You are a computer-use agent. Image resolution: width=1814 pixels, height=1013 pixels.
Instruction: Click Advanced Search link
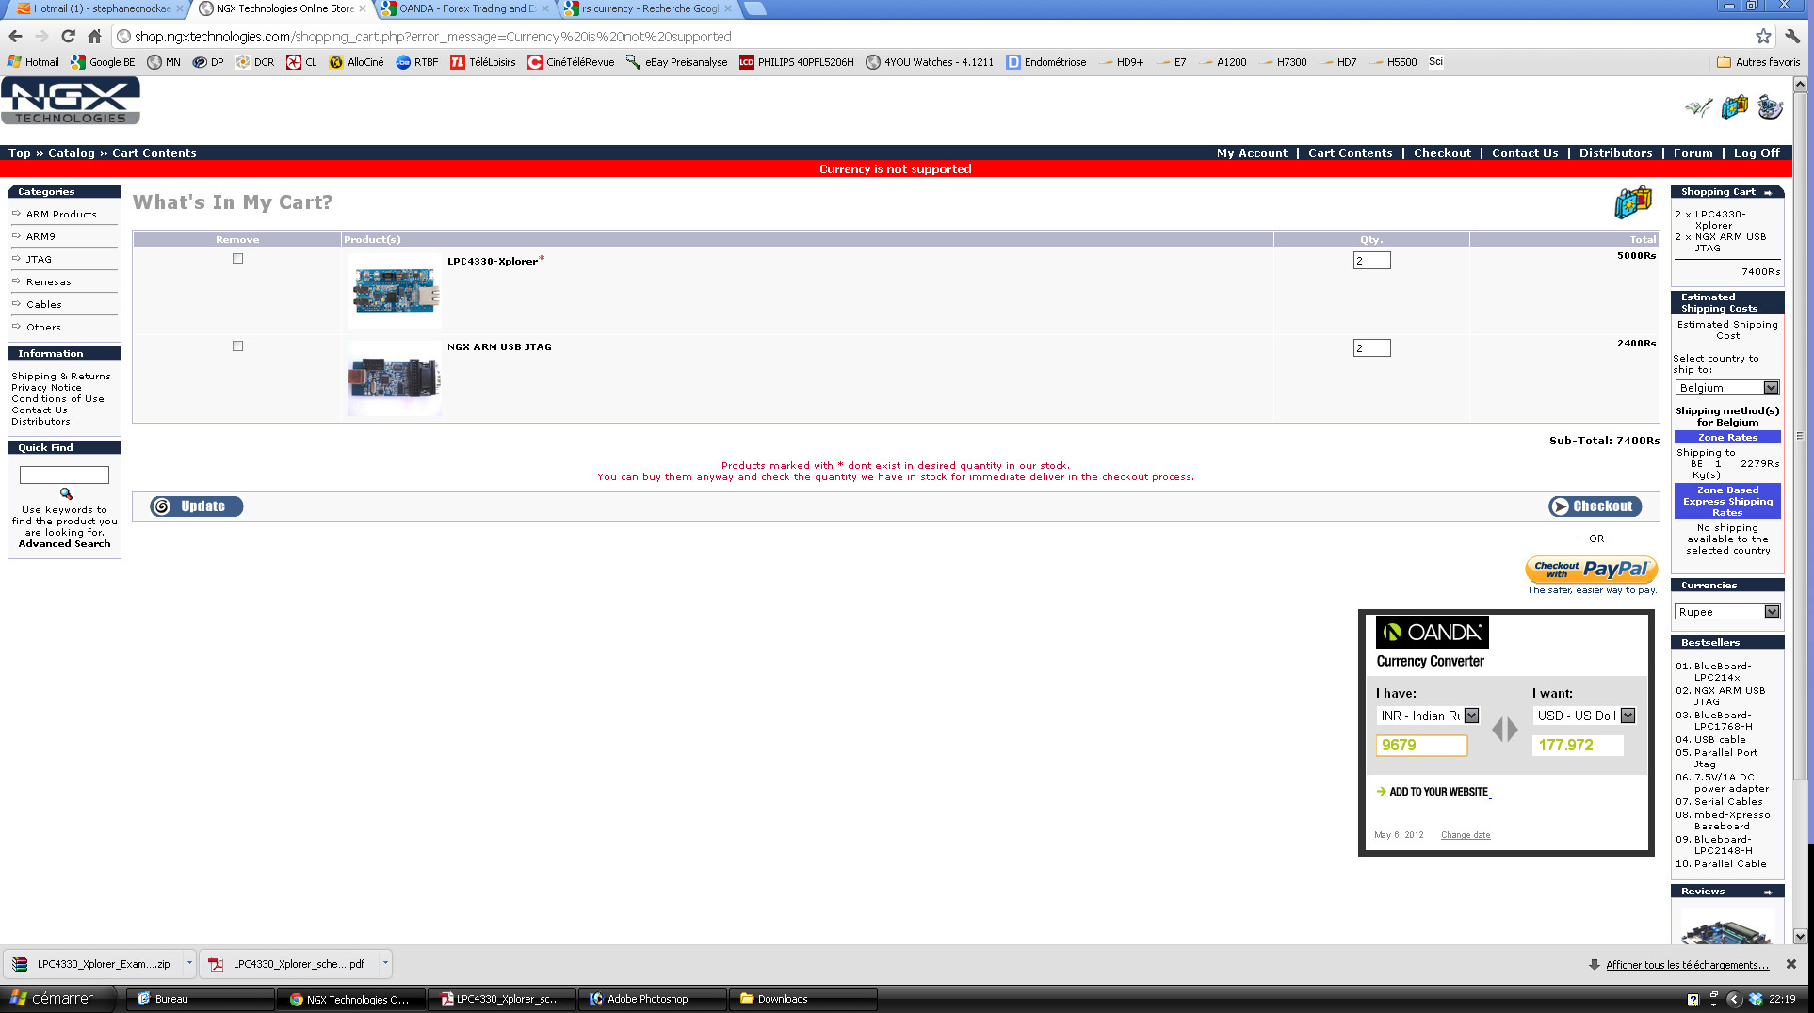64,544
